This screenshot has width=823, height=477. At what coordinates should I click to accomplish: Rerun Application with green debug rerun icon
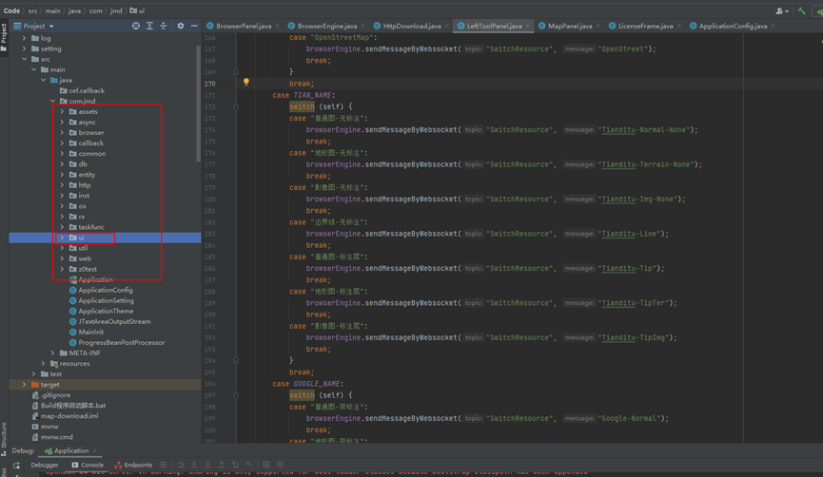pos(16,465)
